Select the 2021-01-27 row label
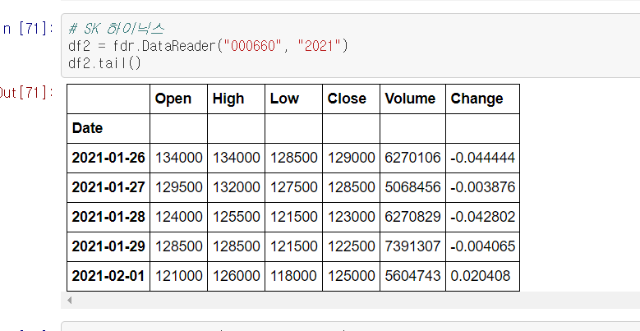Screen dimensions: 640x331 pos(108,187)
